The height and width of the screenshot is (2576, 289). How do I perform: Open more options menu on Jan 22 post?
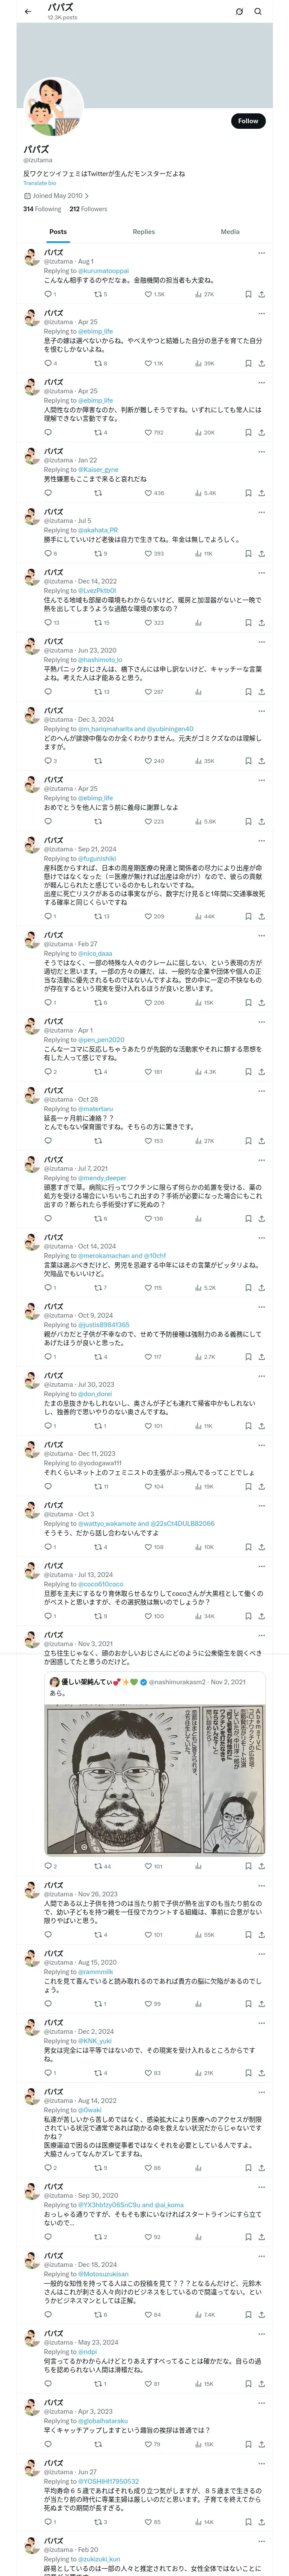click(261, 452)
